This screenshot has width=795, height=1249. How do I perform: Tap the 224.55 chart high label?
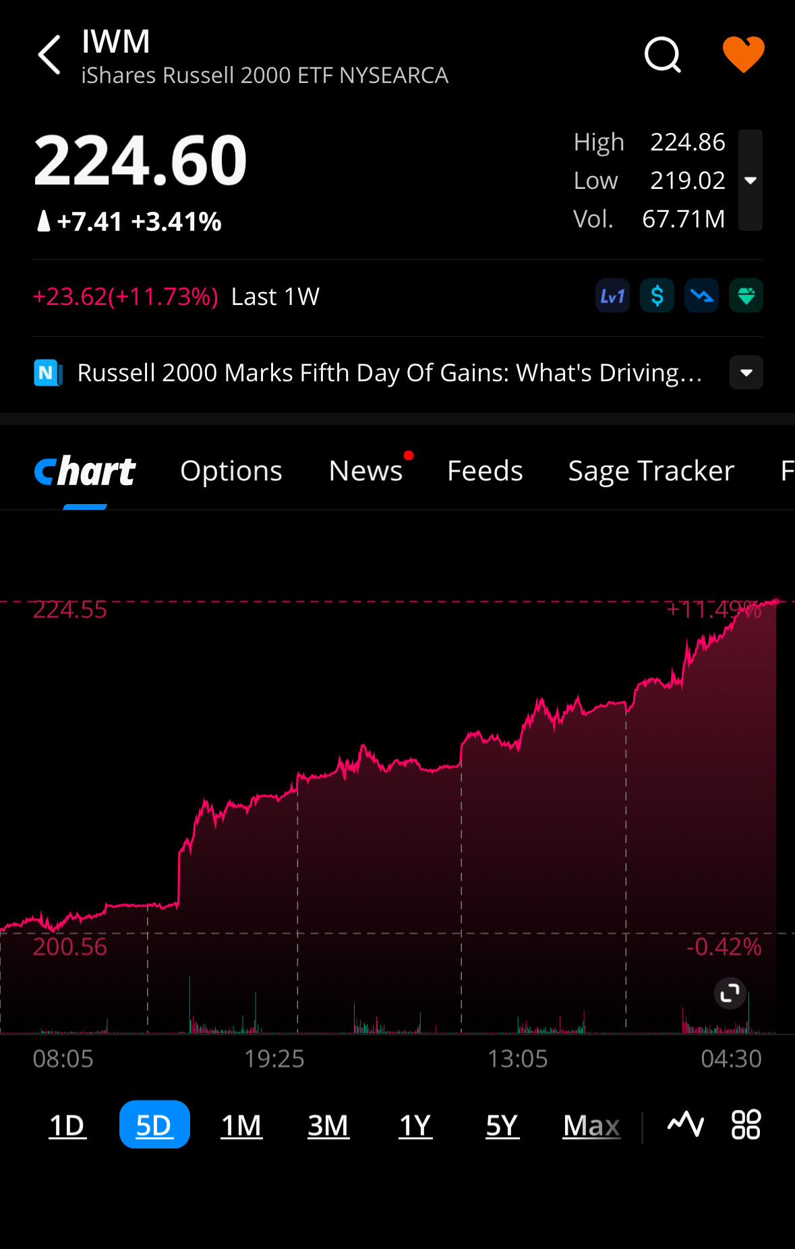click(x=69, y=609)
